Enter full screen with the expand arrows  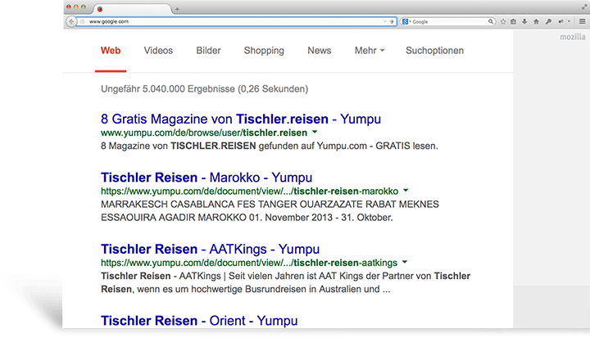584,7
